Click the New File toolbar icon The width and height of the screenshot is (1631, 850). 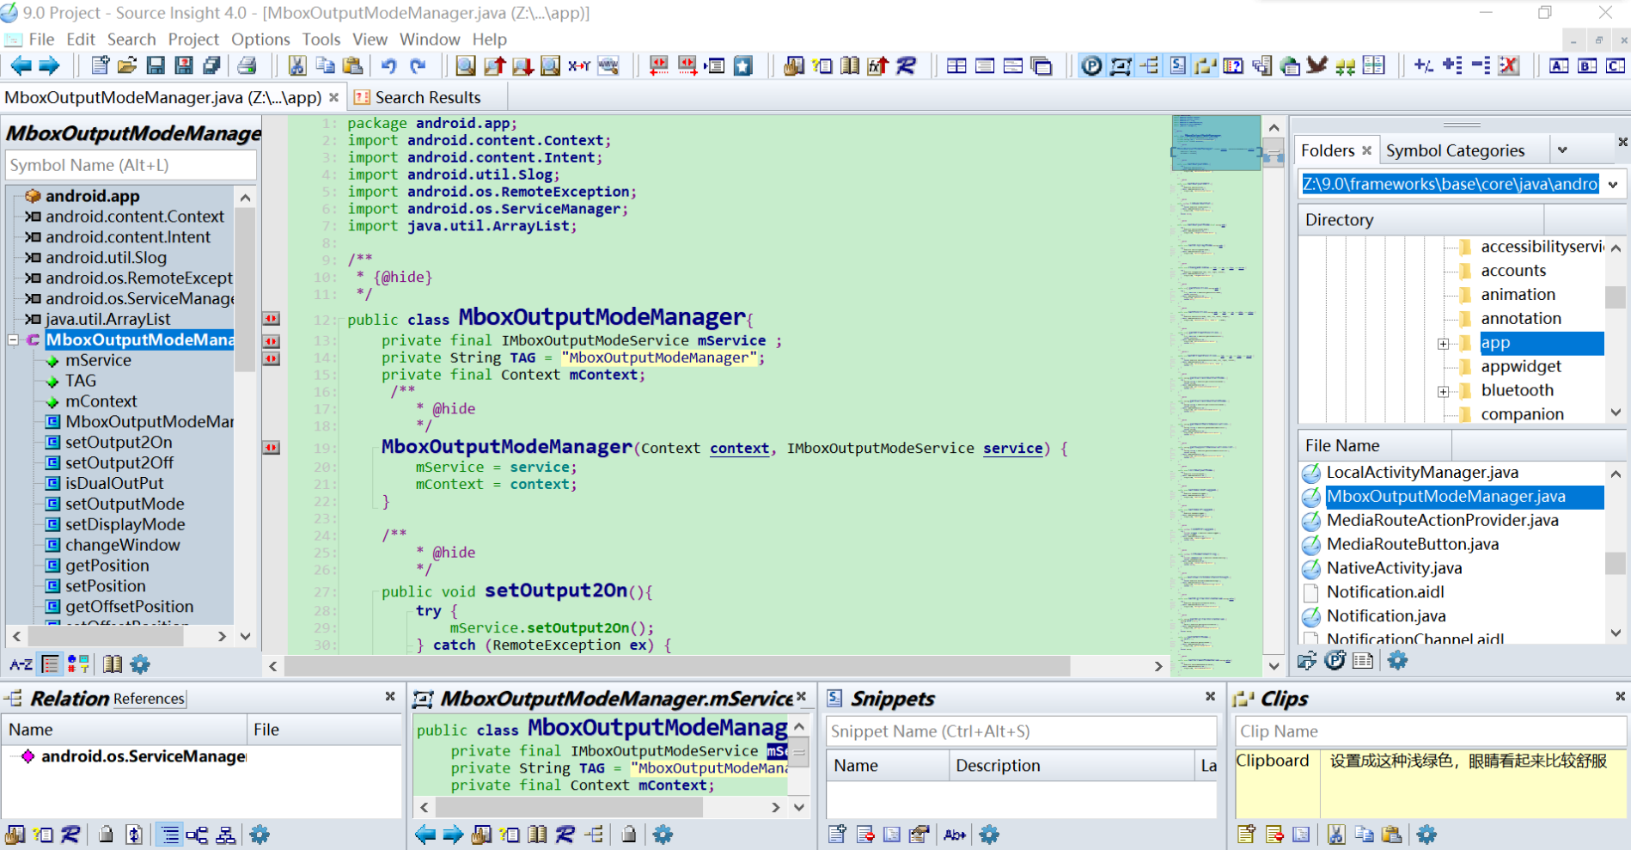[x=100, y=65]
